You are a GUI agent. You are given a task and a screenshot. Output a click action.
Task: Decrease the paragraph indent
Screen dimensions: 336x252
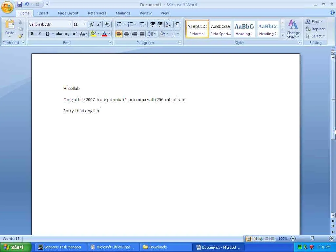click(x=153, y=24)
